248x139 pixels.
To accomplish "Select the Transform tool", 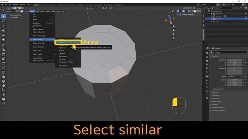I will pyautogui.click(x=3, y=39).
